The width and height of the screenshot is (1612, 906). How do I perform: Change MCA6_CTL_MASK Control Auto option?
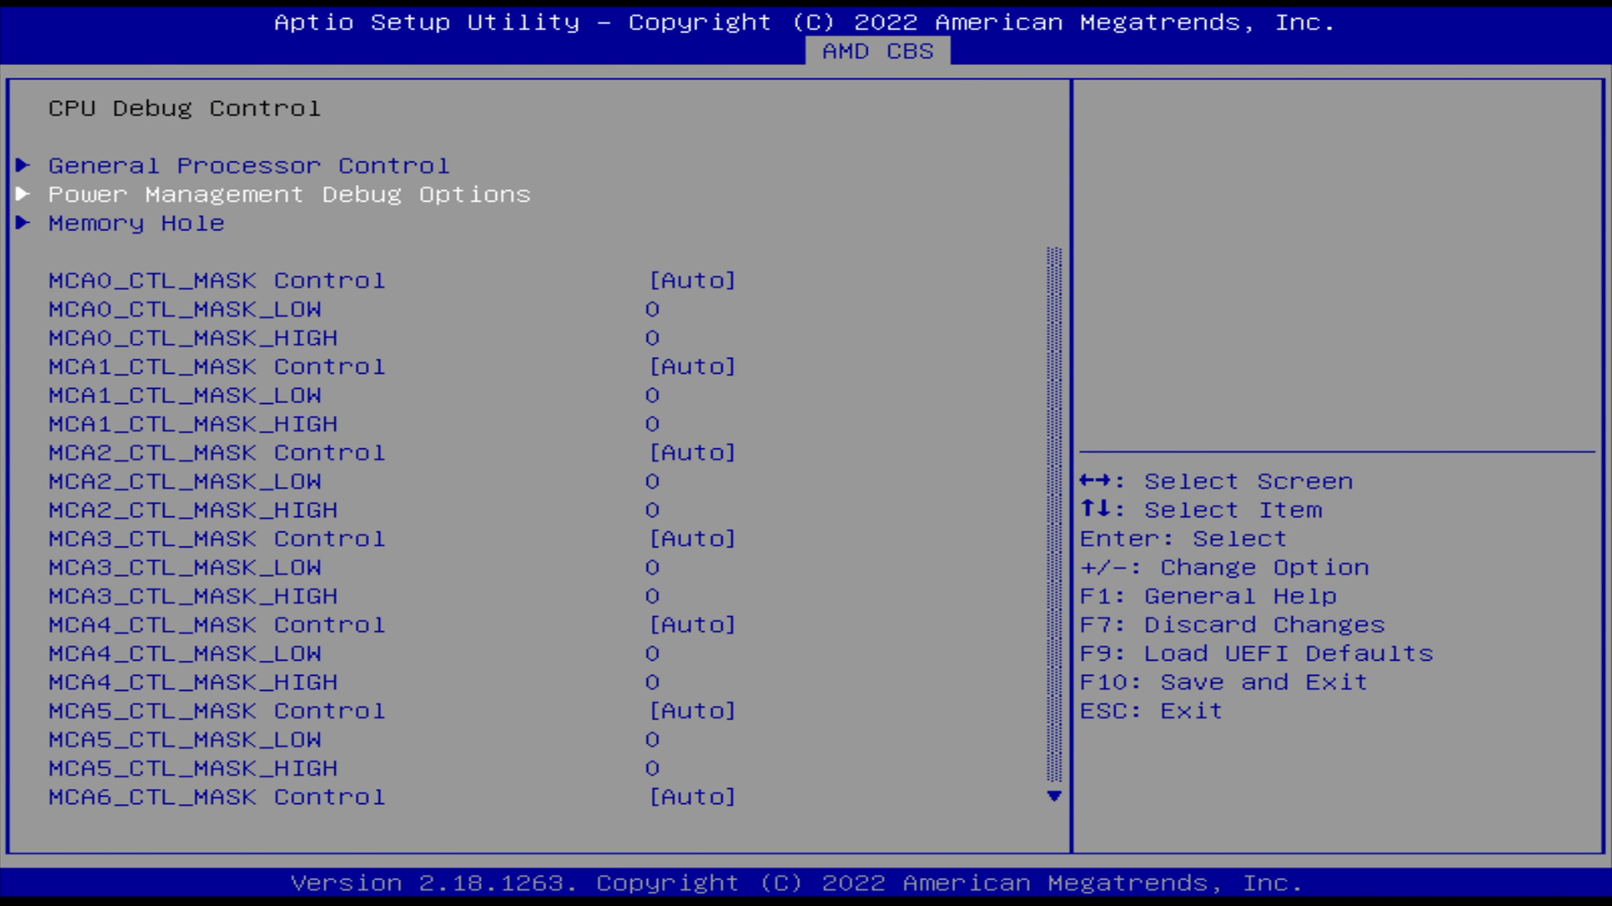tap(692, 797)
